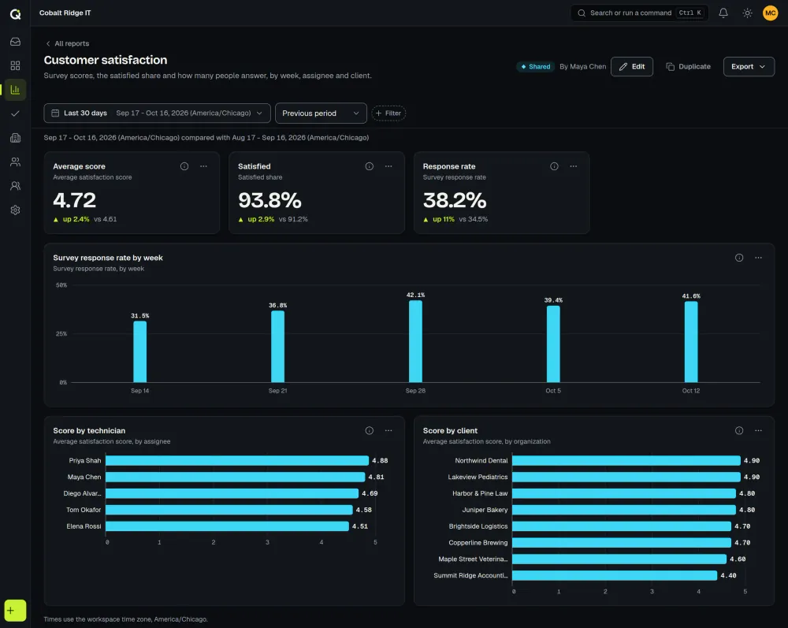This screenshot has width=788, height=628.
Task: Click the app logo at top left
Action: coord(15,14)
